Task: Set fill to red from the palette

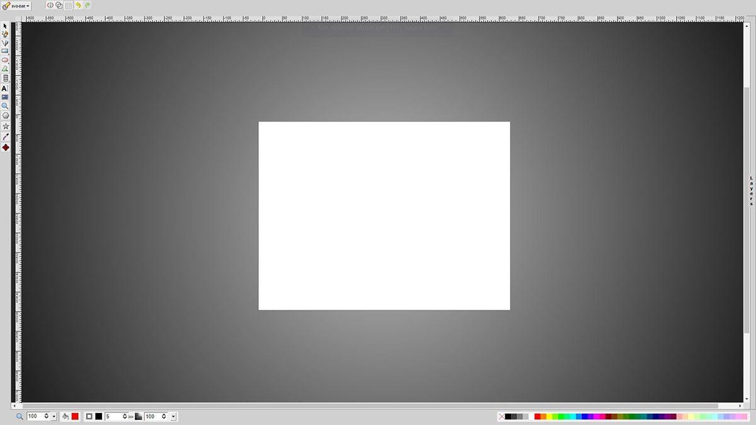Action: pos(537,416)
